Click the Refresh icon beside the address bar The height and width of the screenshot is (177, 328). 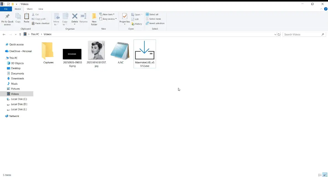click(x=279, y=34)
